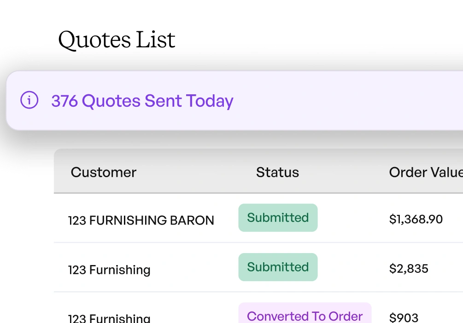
Task: Sort by the Customer column header
Action: point(104,173)
